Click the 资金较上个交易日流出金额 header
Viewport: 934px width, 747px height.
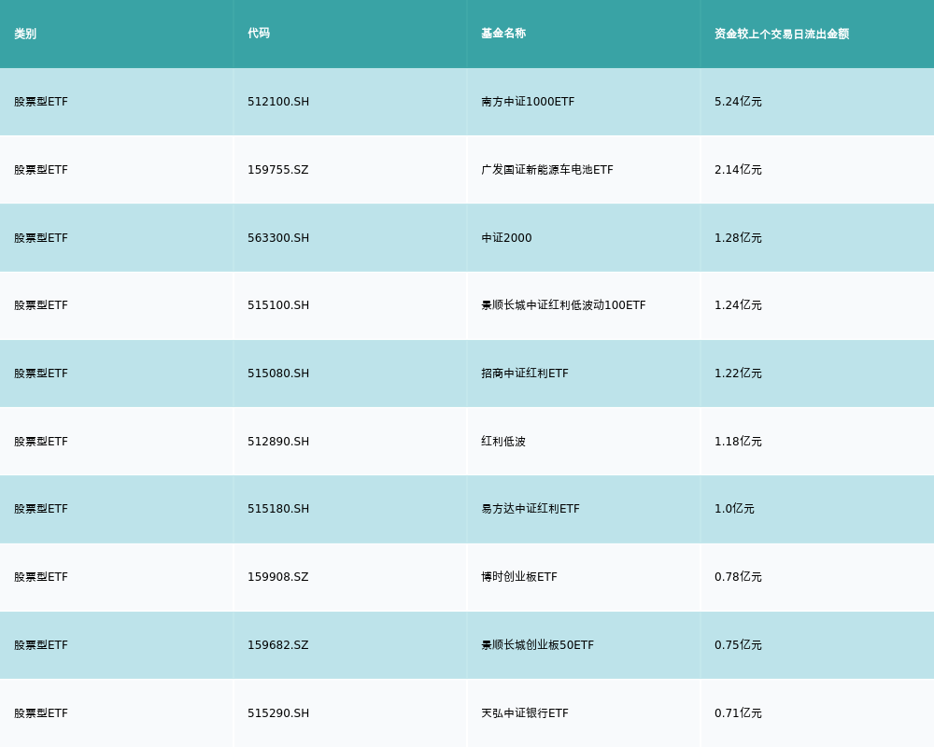tap(782, 34)
